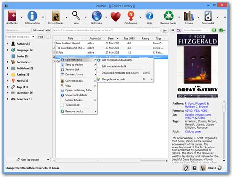Click the Fetch news icon

(131, 16)
